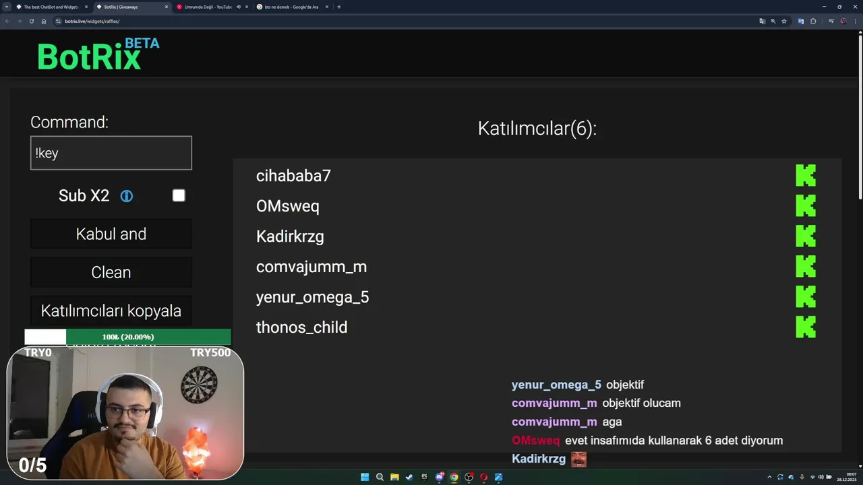Open the Windows Start button
863x485 pixels.
click(365, 477)
